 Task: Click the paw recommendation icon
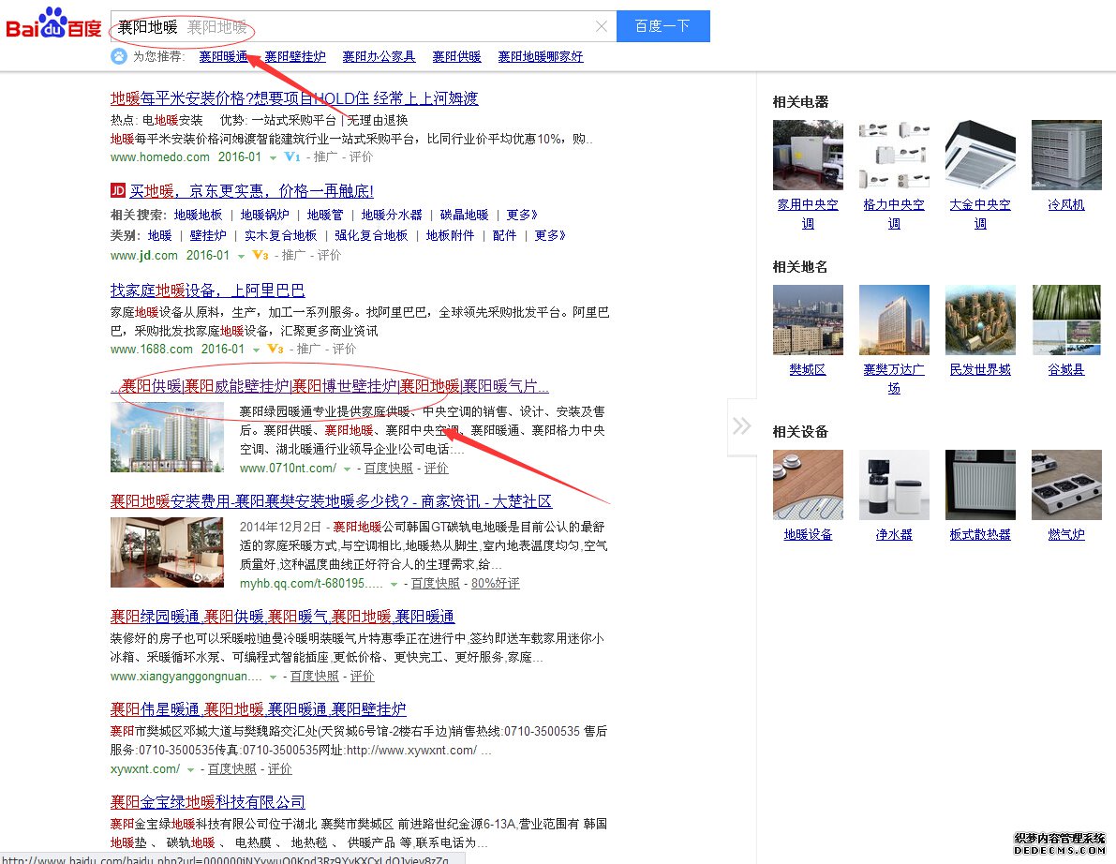click(119, 56)
